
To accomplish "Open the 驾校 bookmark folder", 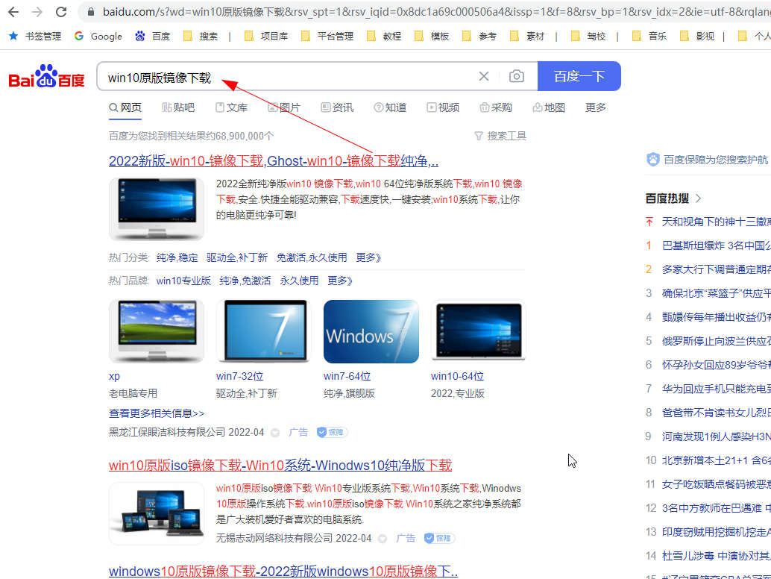I will (588, 36).
